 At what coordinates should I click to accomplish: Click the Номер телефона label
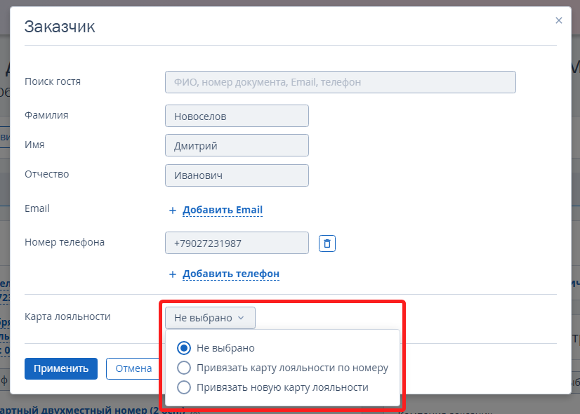(x=65, y=243)
